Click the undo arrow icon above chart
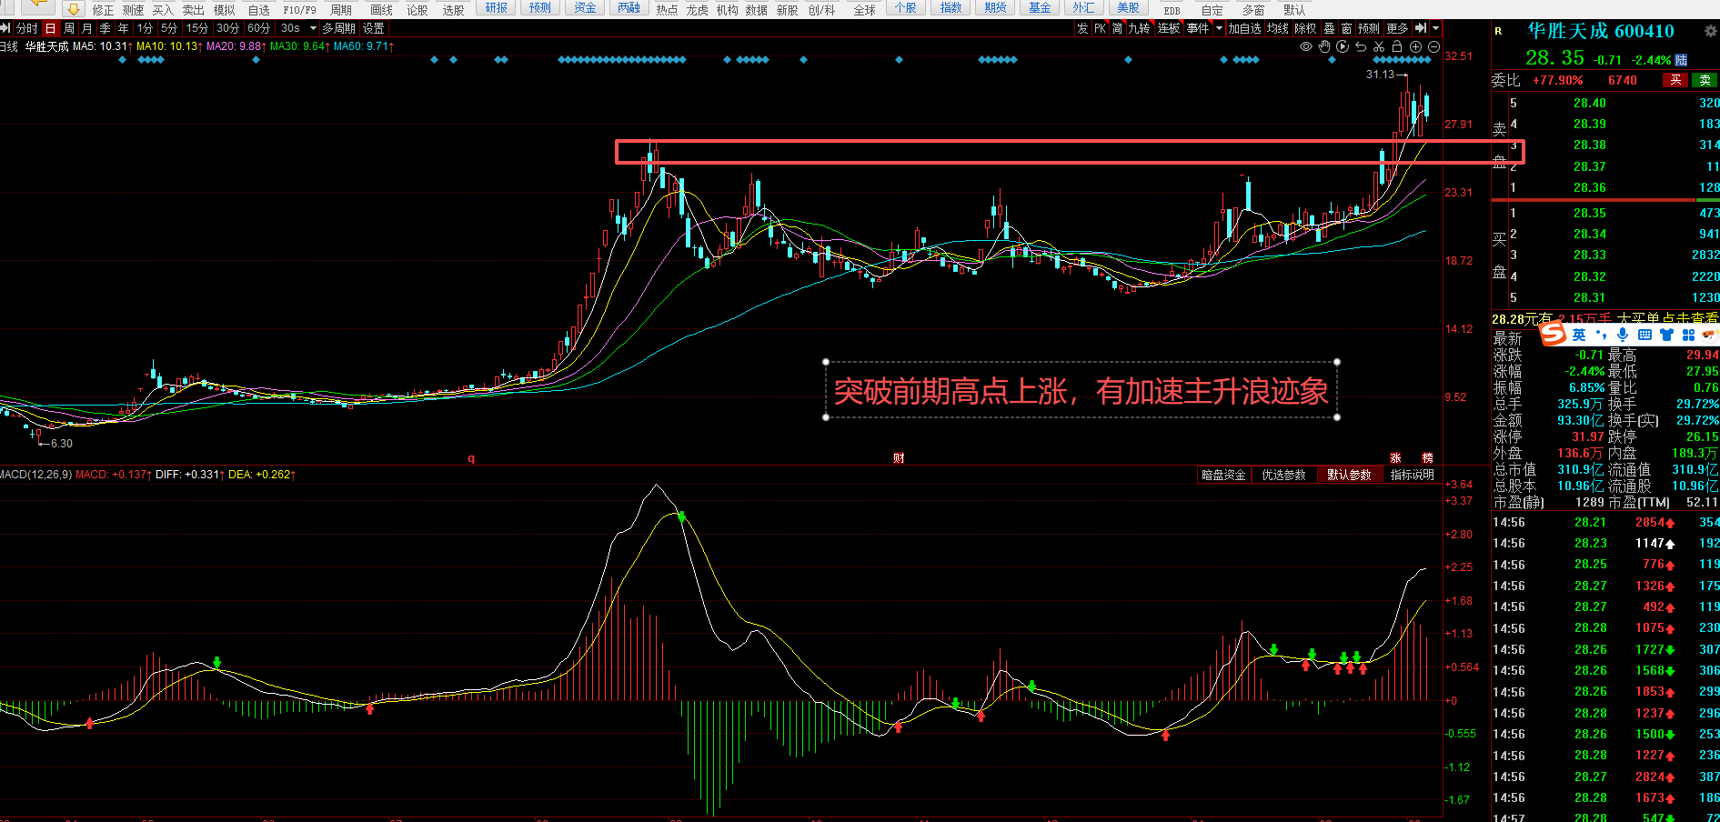This screenshot has width=1720, height=822. [1361, 46]
